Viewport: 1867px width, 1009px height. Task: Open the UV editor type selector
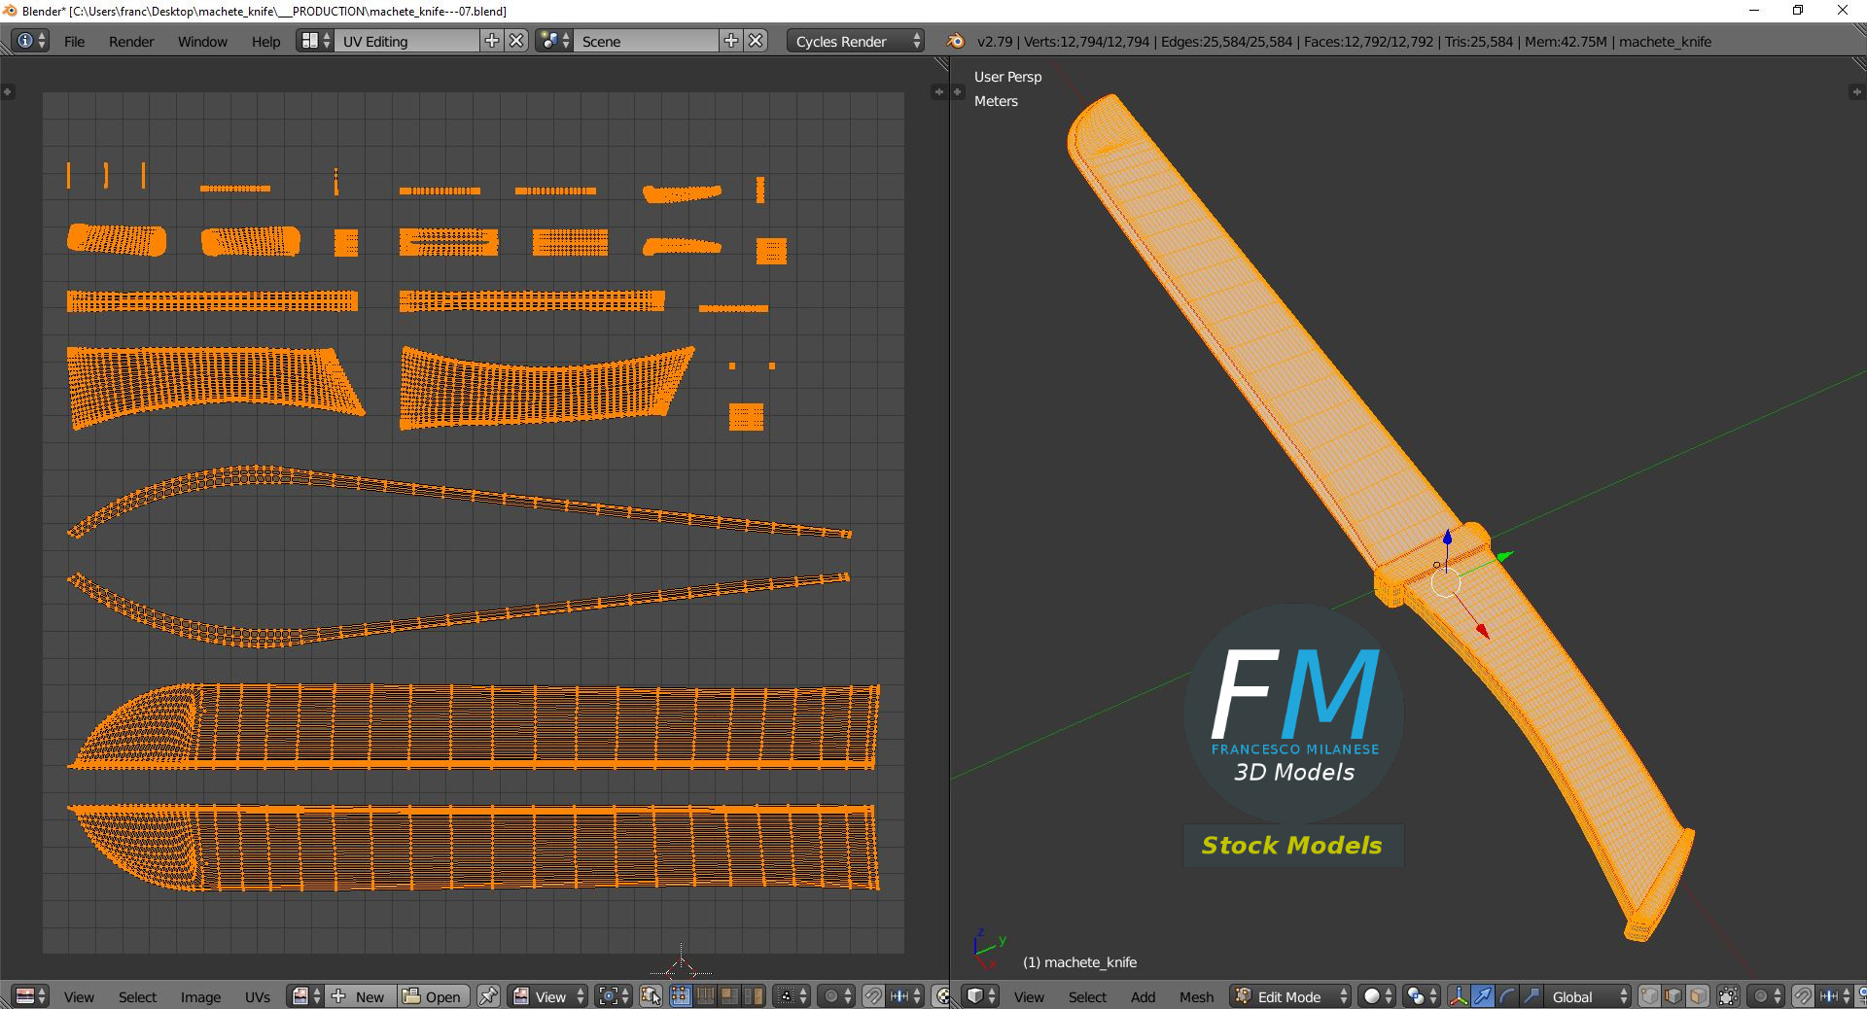(30, 996)
